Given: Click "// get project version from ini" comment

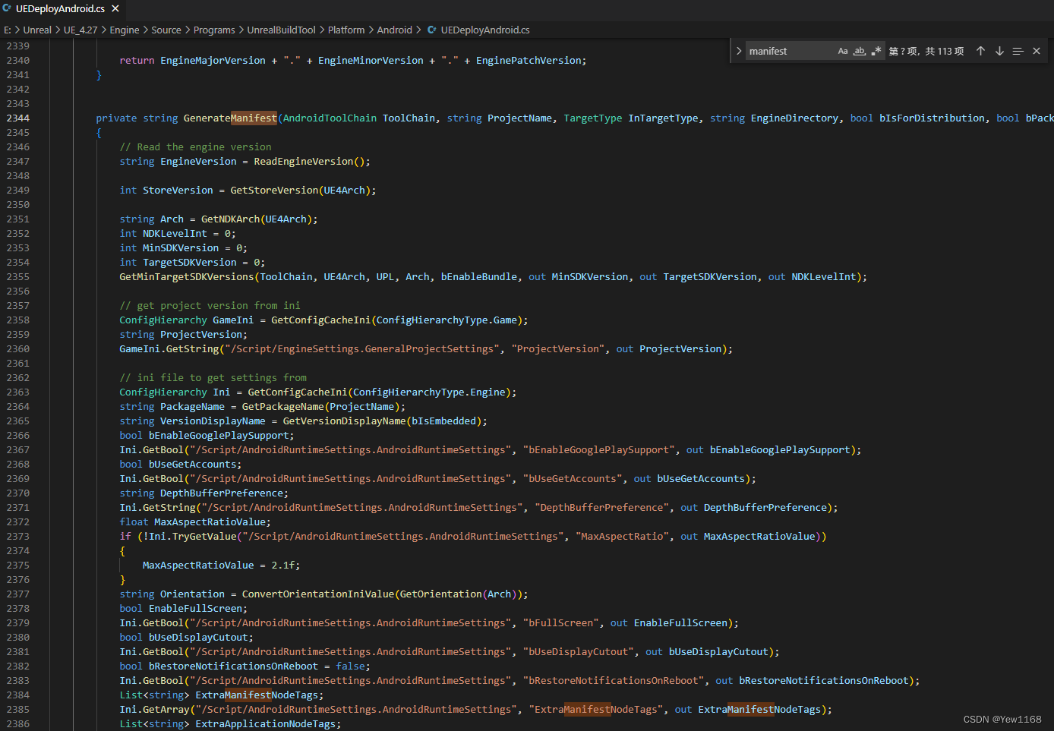Looking at the screenshot, I should [210, 305].
